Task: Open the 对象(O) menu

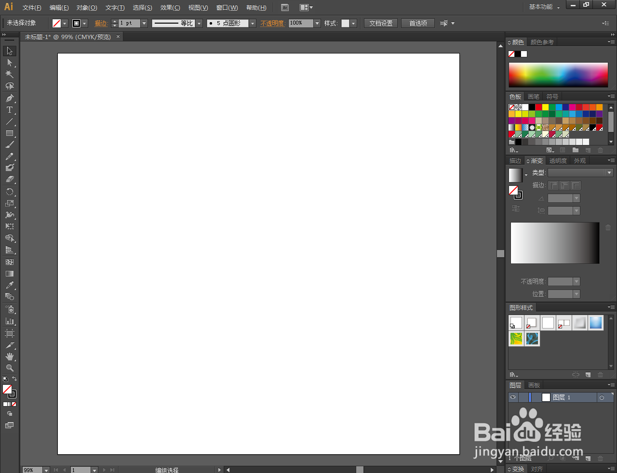Action: pyautogui.click(x=87, y=8)
